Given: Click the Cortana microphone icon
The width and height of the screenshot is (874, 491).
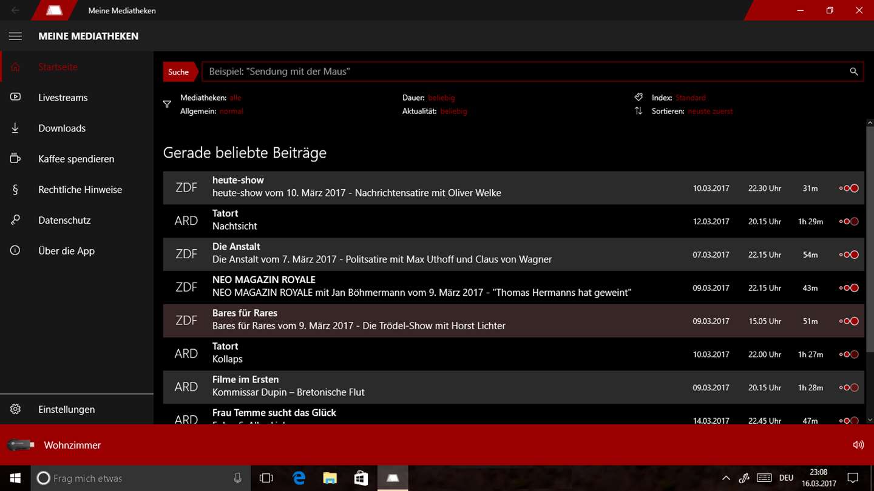Looking at the screenshot, I should tap(237, 478).
